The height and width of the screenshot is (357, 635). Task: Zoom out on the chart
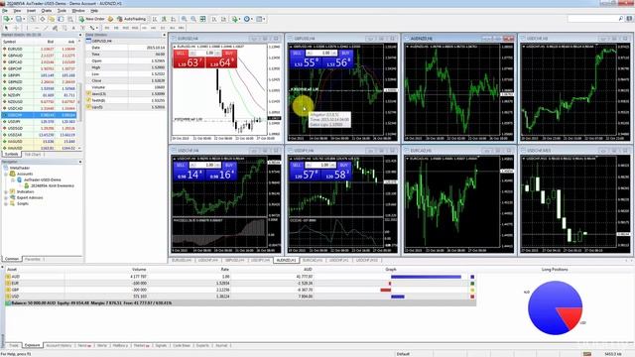(193, 19)
